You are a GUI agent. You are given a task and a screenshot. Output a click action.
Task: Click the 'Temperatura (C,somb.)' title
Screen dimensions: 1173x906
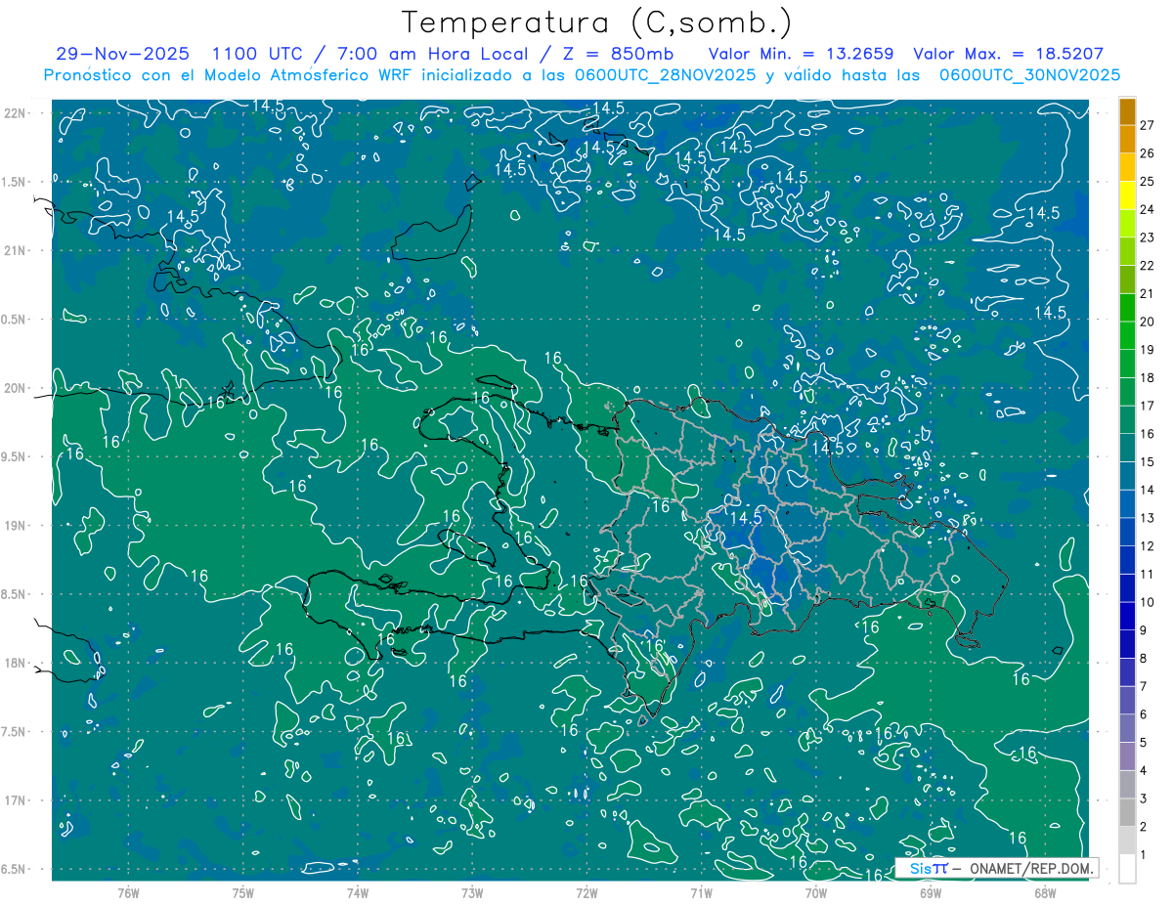point(597,22)
